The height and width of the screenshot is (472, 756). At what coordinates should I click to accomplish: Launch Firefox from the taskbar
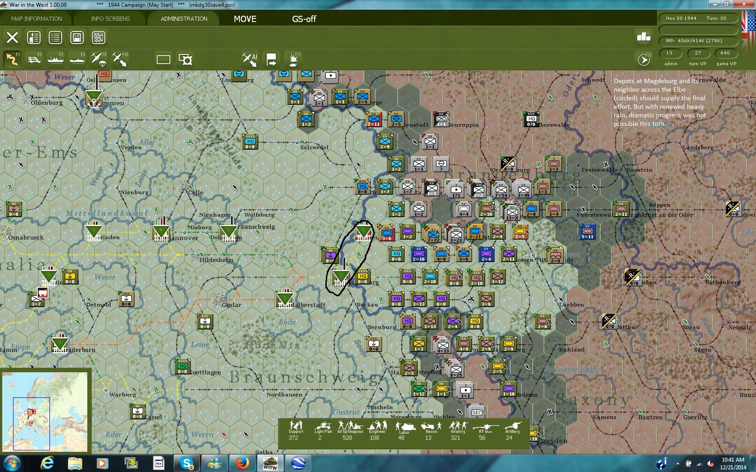242,463
